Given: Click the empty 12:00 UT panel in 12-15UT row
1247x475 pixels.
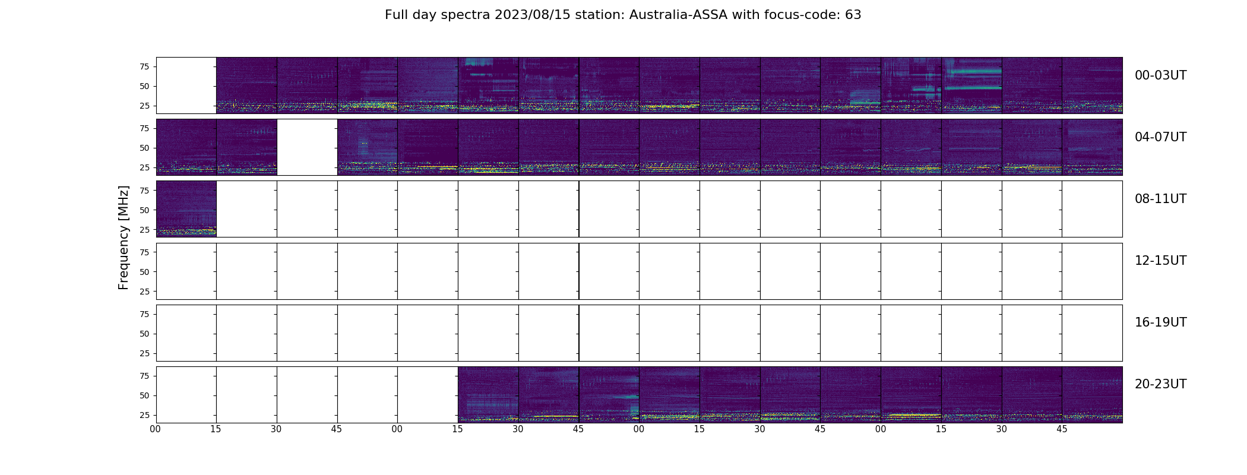Looking at the screenshot, I should [186, 271].
